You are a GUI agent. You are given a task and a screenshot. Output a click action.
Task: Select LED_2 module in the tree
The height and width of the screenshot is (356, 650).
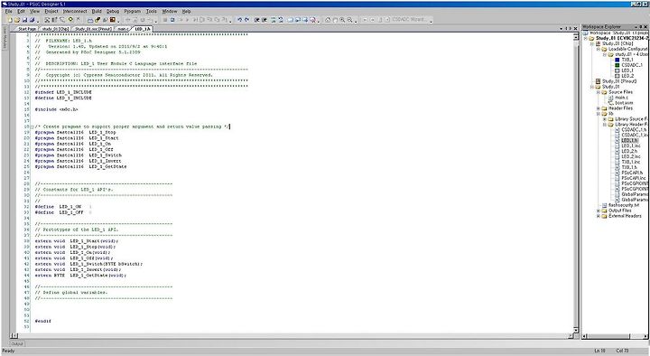[x=627, y=76]
